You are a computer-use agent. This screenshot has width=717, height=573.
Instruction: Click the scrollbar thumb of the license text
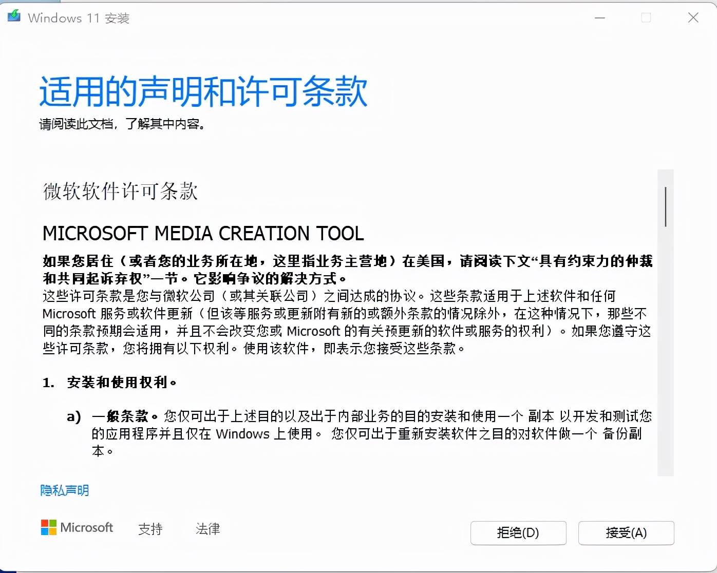coord(665,205)
